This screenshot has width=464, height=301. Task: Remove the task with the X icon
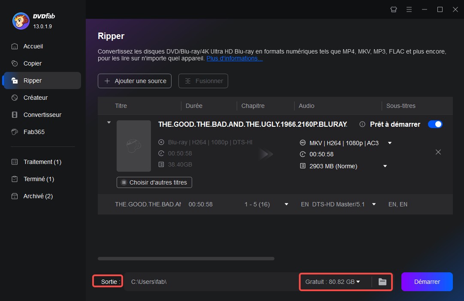438,152
